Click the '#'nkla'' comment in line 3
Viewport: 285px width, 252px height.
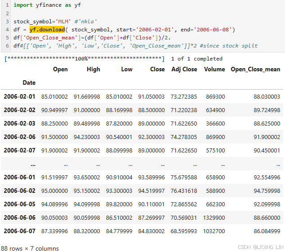click(85, 22)
